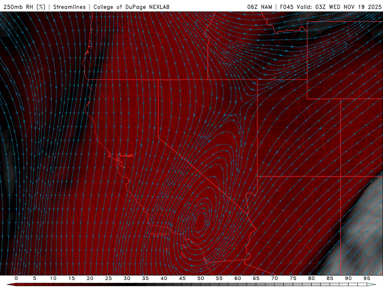383x287 pixels.
Task: Click the "55" colorbar scale label
Action: (219, 278)
